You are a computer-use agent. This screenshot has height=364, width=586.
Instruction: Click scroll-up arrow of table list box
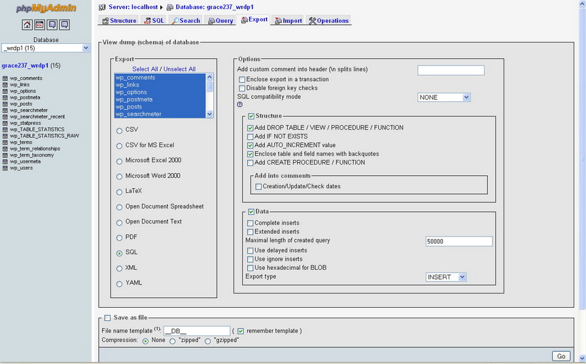210,77
